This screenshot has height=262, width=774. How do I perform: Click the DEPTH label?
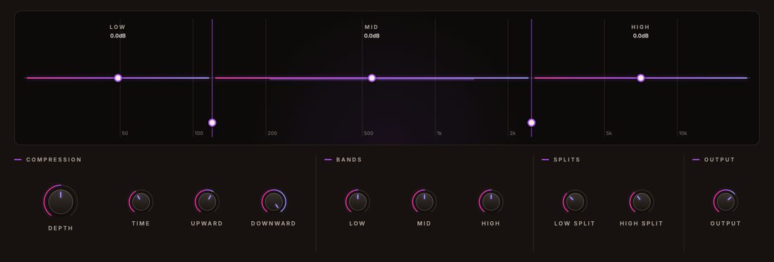click(61, 228)
